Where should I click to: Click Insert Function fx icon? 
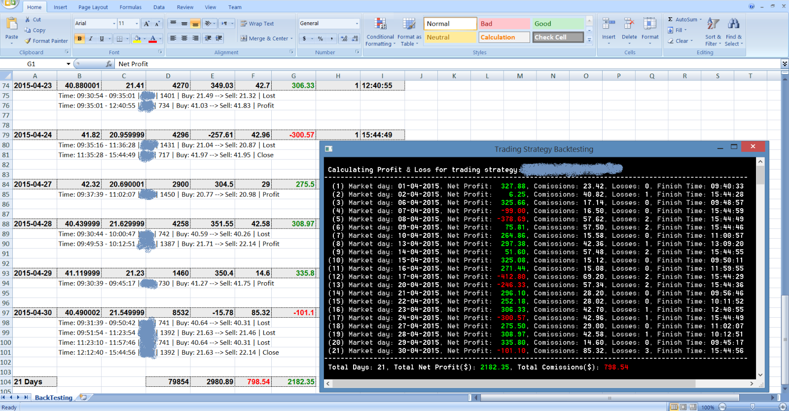[109, 64]
